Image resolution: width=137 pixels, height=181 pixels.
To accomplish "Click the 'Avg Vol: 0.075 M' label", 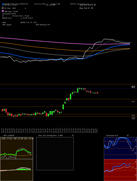I will (x=87, y=5).
